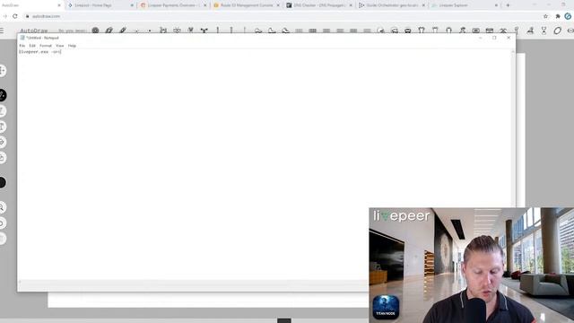Switch to the Livepeer Explorer tab
Viewport: 574px width, 323px height.
[465, 5]
